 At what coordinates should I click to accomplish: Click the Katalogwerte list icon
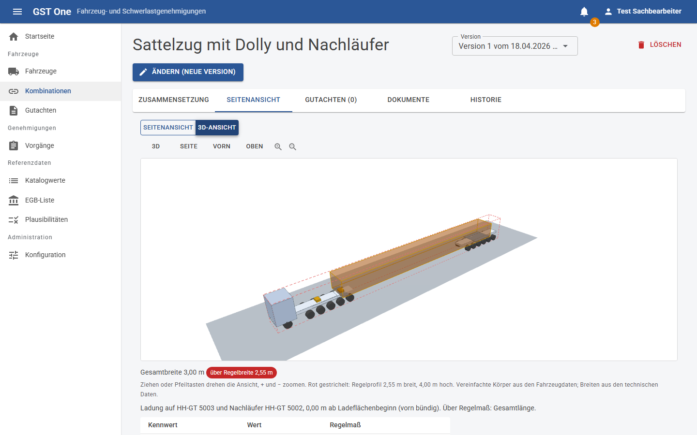coord(14,181)
